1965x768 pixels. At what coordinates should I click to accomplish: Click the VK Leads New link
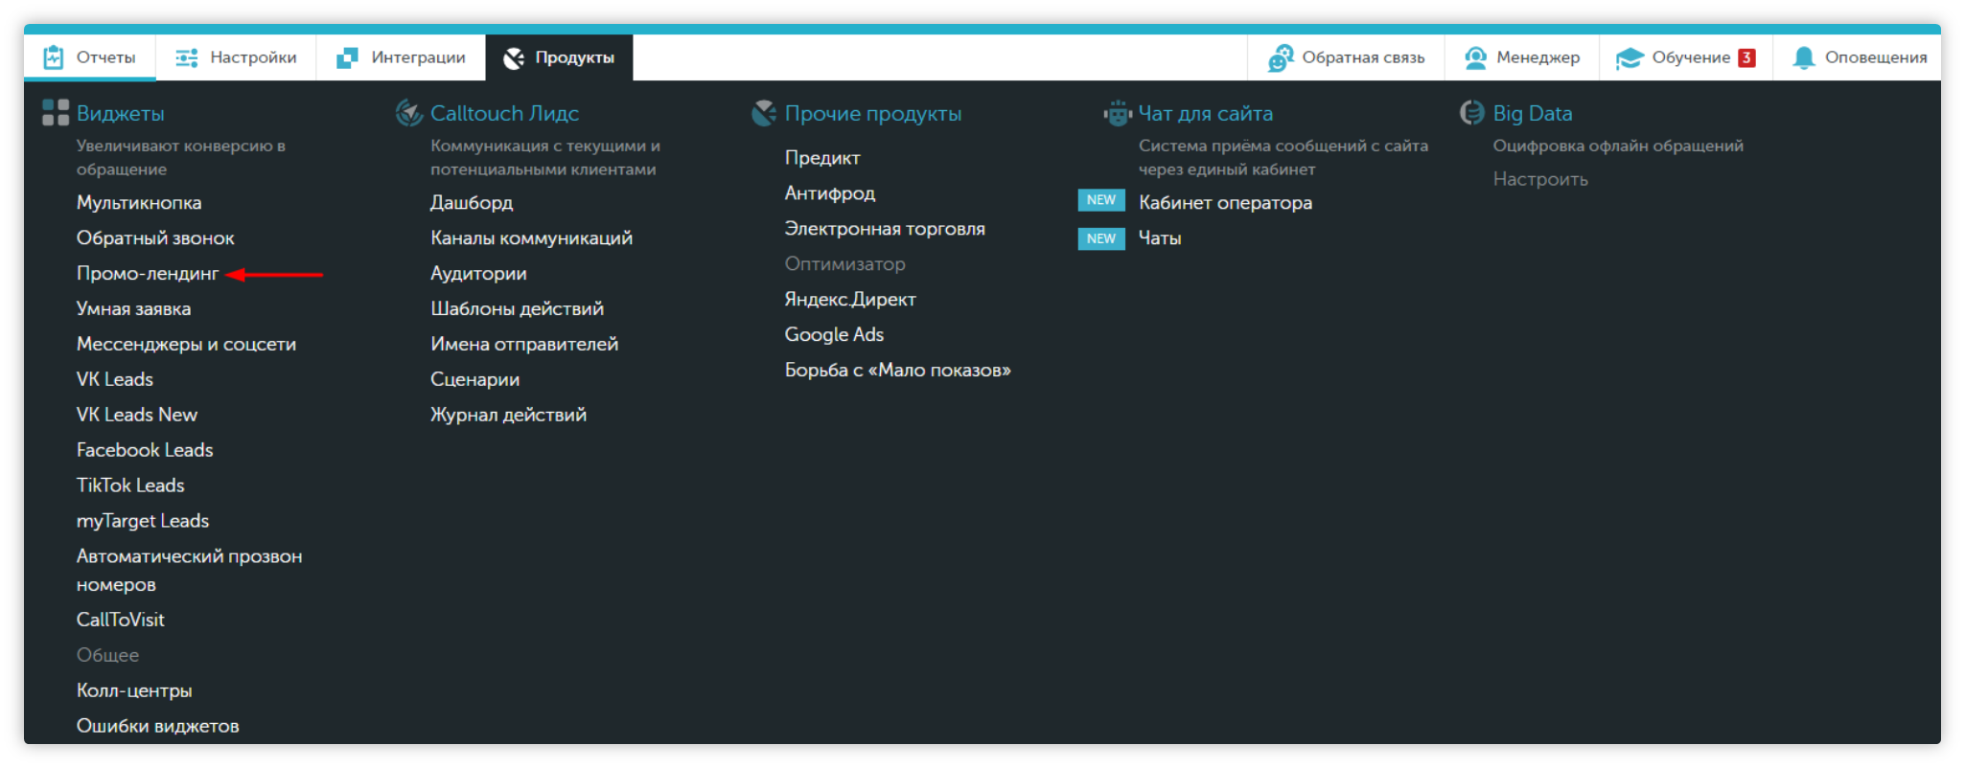[x=137, y=415]
